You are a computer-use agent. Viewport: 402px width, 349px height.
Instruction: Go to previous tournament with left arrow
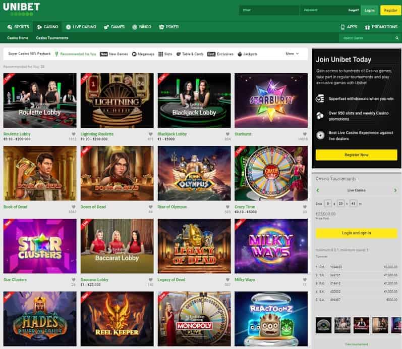(x=318, y=190)
